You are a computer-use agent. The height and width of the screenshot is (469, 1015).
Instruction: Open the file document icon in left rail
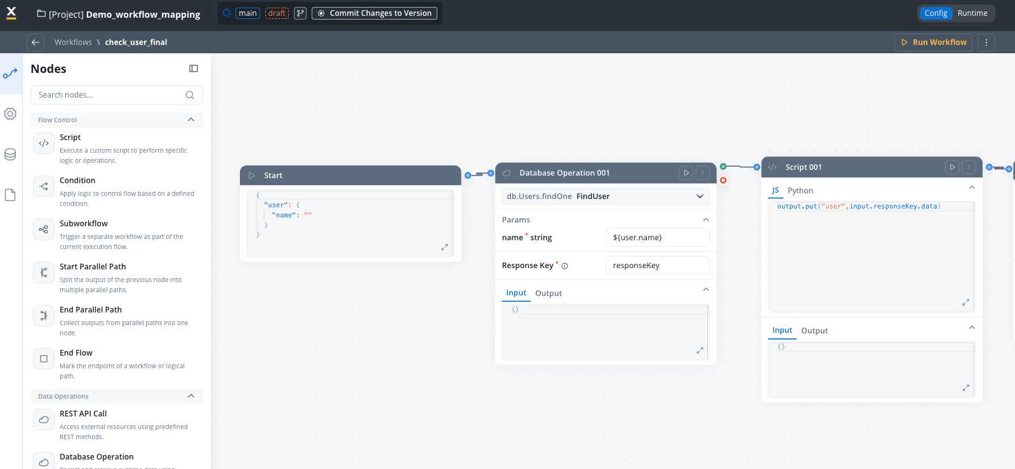pyautogui.click(x=10, y=195)
